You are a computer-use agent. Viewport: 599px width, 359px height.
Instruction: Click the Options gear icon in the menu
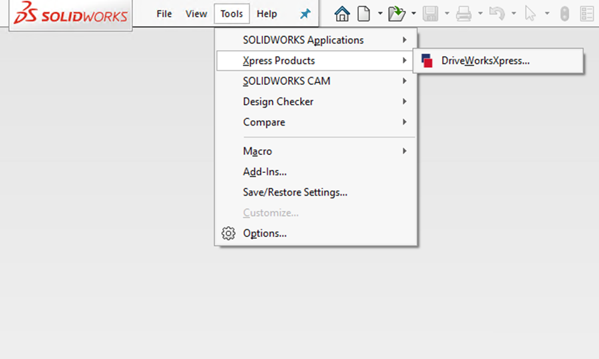[228, 233]
